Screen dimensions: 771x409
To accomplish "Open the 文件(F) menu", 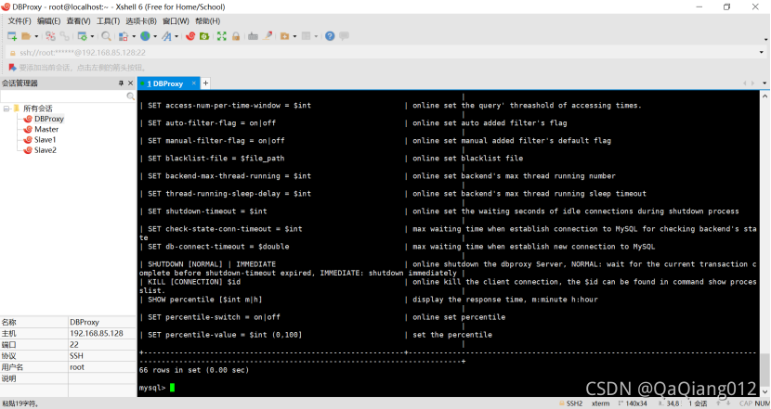I will point(20,21).
